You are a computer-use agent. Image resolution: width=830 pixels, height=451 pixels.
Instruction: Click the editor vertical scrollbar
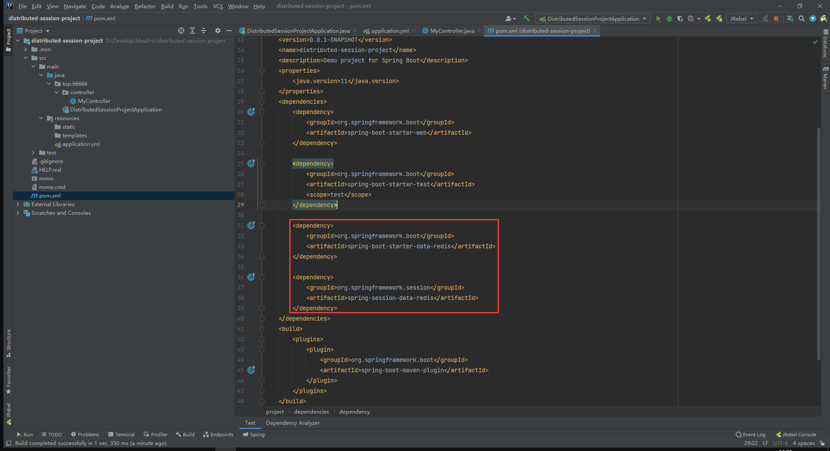[818, 244]
